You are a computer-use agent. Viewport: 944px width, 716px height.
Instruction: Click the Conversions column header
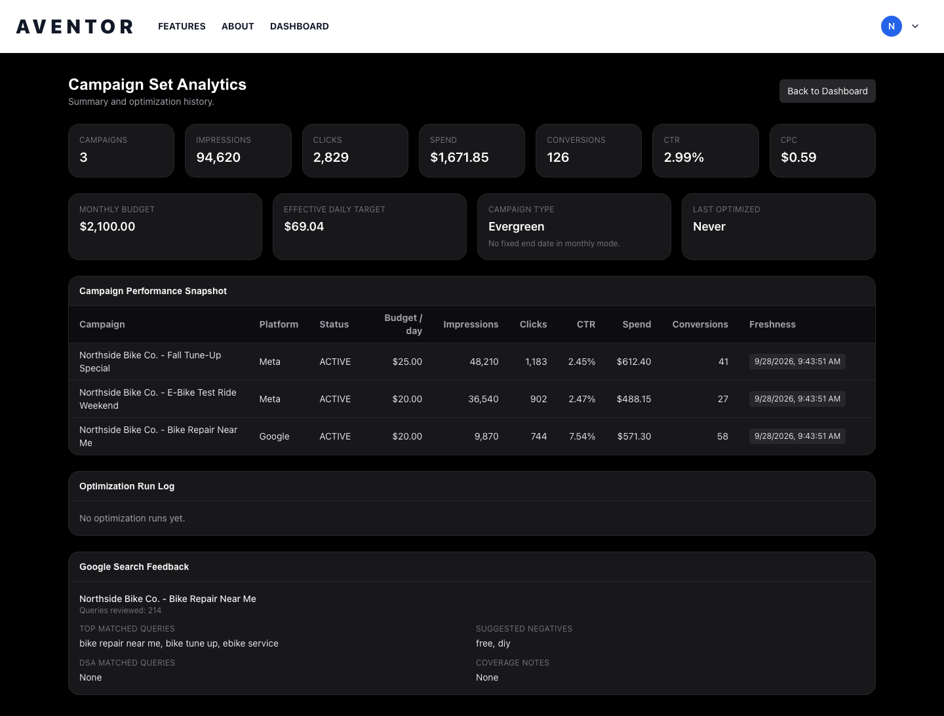click(x=700, y=324)
